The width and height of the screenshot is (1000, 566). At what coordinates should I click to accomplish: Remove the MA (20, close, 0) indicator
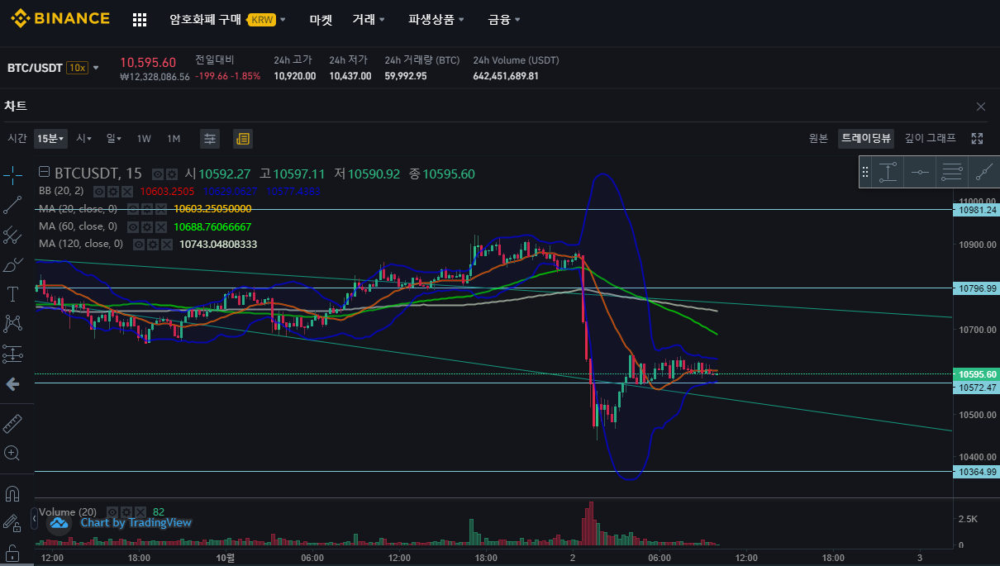(x=160, y=209)
